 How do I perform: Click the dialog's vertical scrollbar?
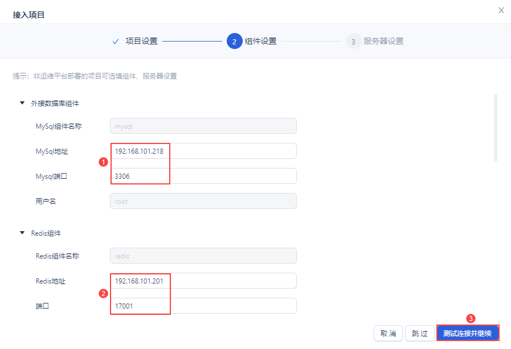pyautogui.click(x=495, y=128)
